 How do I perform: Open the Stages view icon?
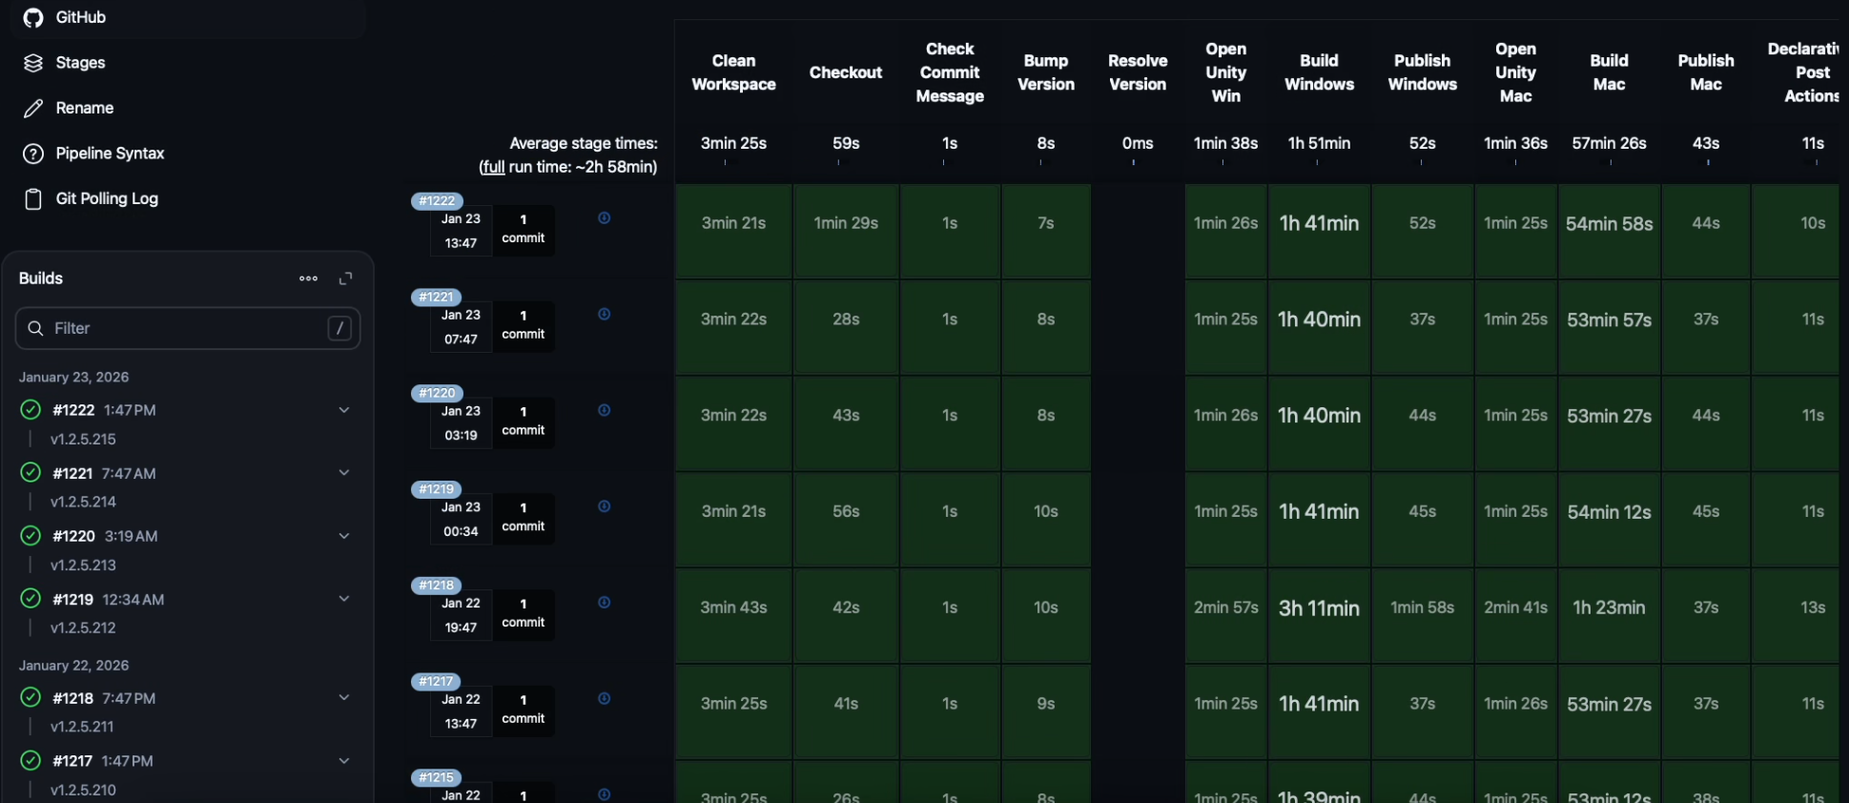[x=33, y=63]
